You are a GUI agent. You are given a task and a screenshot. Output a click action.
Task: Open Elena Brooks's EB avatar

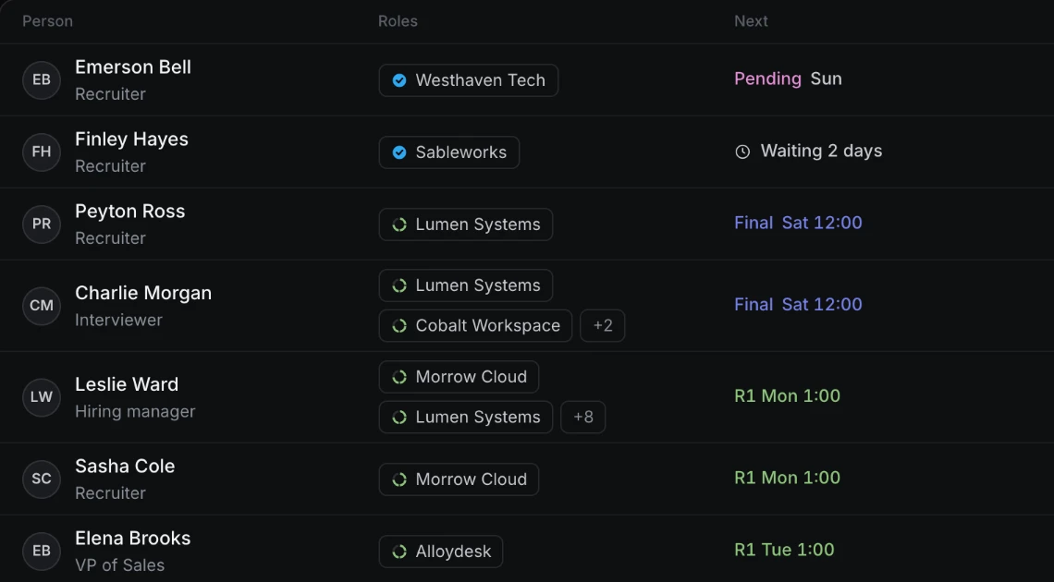[42, 551]
